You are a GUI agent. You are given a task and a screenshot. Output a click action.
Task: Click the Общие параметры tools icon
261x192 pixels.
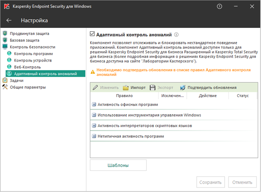tap(5, 87)
